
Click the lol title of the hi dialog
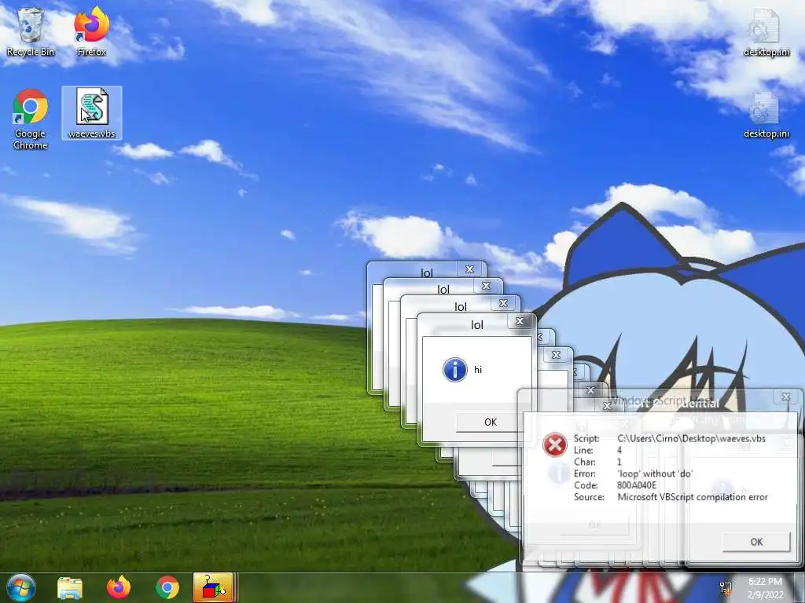(x=477, y=324)
